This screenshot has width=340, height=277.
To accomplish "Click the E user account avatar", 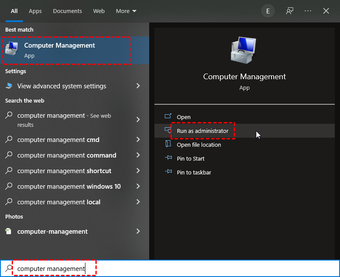I will point(268,11).
